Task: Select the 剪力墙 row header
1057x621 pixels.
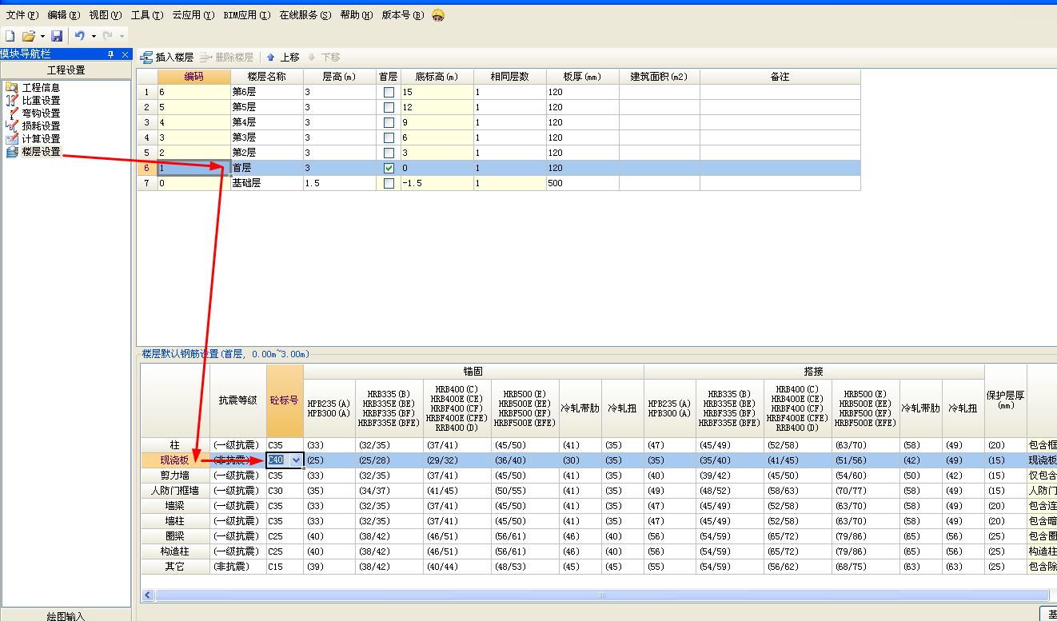Action: (175, 476)
